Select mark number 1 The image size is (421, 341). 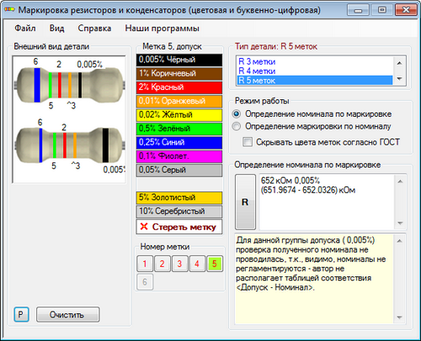point(145,264)
